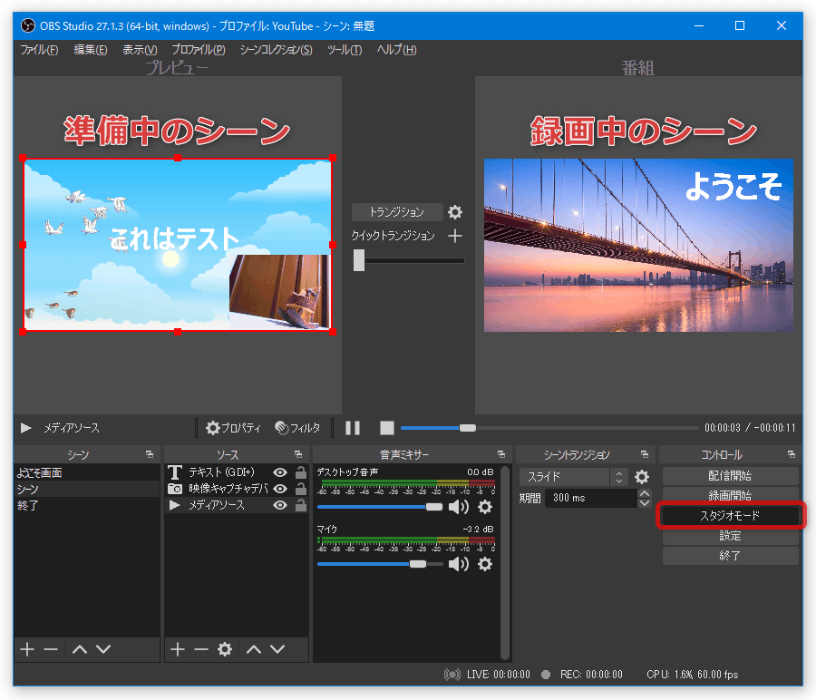Undock the シーン panel
816x700 pixels.
tap(150, 454)
